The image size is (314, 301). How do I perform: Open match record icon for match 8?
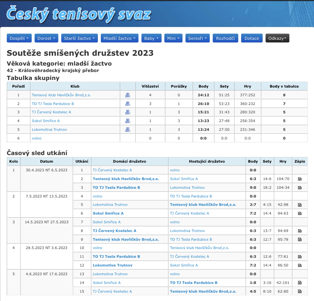300,231
